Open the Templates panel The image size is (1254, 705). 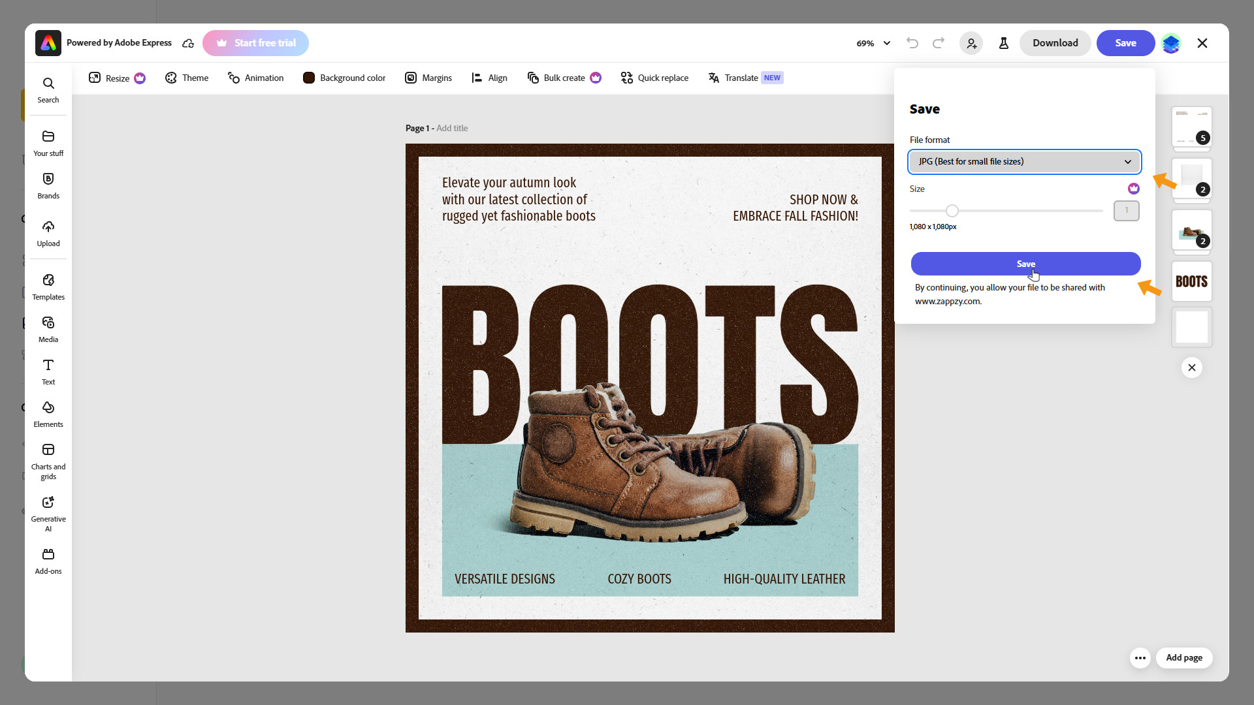(x=48, y=287)
